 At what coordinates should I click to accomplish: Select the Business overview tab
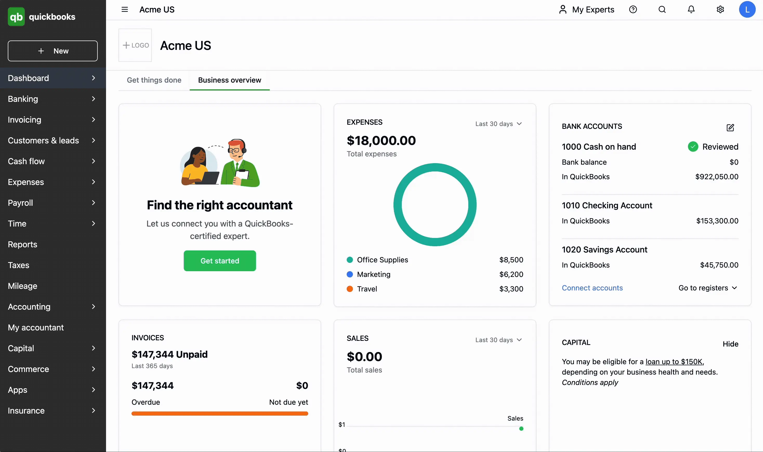(229, 80)
